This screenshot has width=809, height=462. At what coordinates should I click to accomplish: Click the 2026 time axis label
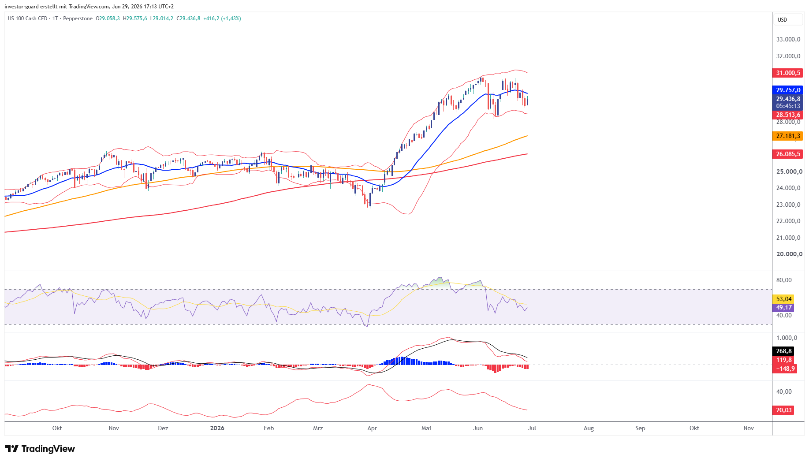click(217, 428)
